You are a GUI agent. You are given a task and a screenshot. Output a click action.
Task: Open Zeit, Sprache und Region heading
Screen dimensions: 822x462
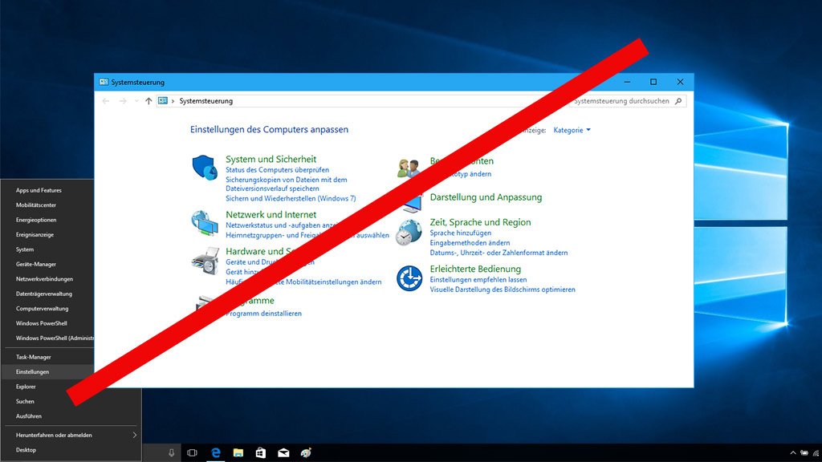point(480,222)
